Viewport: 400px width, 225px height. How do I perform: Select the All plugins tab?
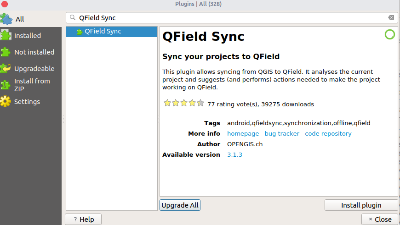(x=31, y=19)
